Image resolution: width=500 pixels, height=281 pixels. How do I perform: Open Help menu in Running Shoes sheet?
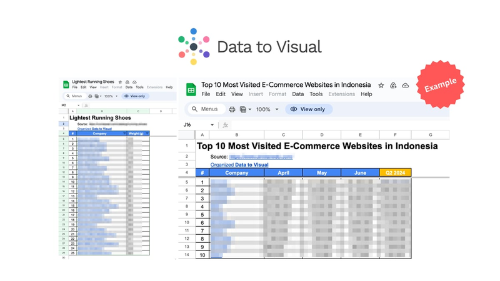(x=169, y=87)
